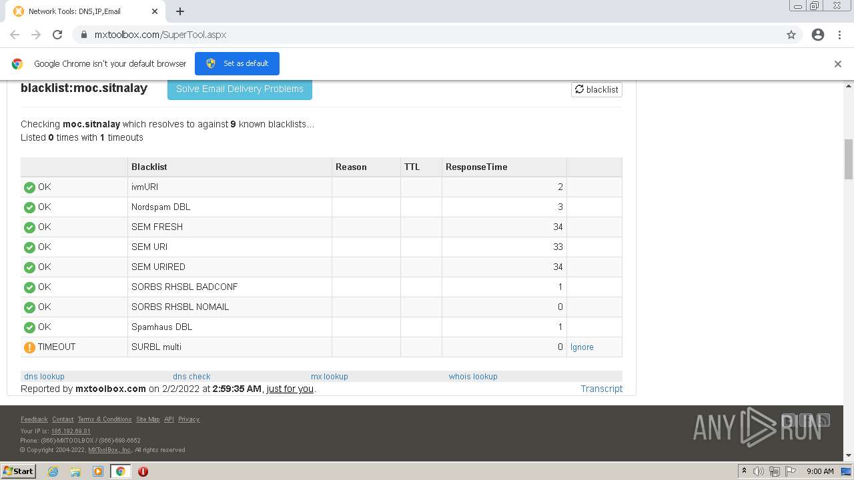Run the dns lookup tool
Screen dimensions: 854x480
point(44,376)
